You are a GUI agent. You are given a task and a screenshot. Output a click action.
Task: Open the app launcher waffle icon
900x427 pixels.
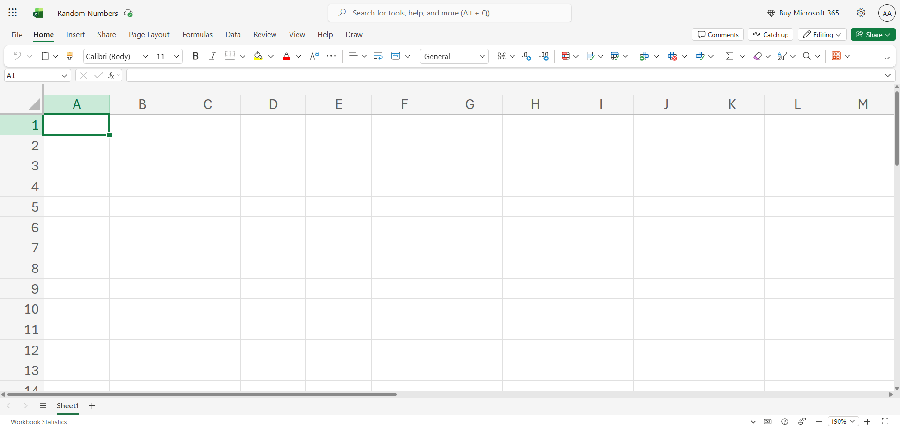coord(13,13)
